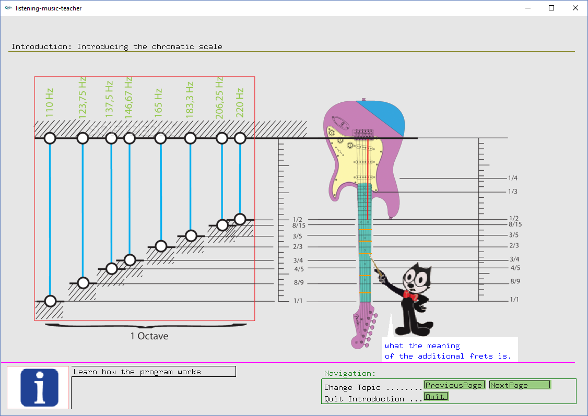
Task: Click the 1/3 ratio label on right ruler
Action: [x=513, y=192]
